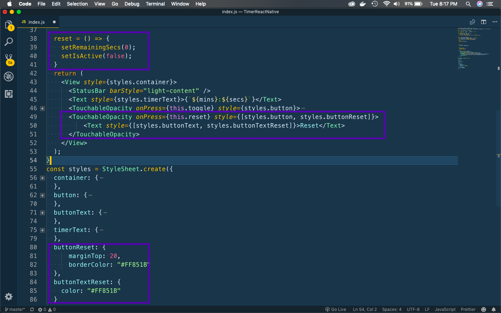The image size is (501, 313).
Task: Click the Time Machine icon in menu bar
Action: point(375,4)
